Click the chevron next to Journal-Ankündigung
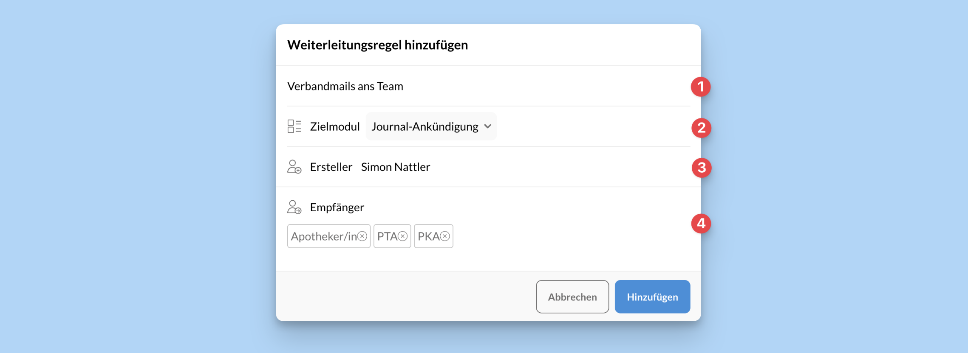Screen dimensions: 968x353 [488, 126]
